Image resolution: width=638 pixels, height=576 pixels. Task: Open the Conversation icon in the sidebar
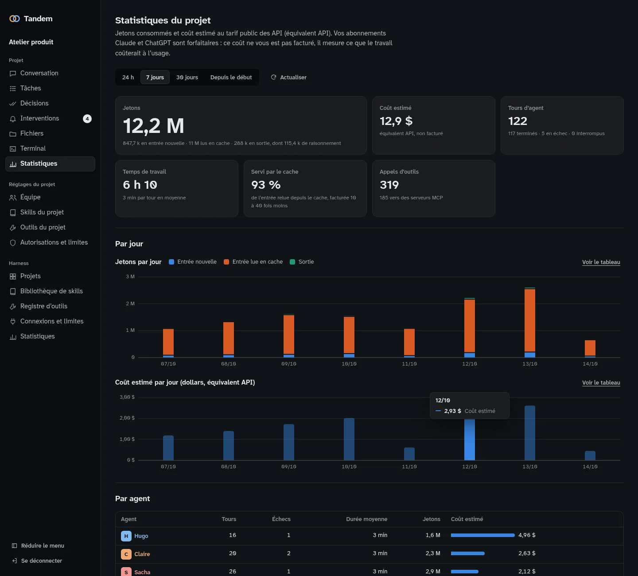coord(13,74)
